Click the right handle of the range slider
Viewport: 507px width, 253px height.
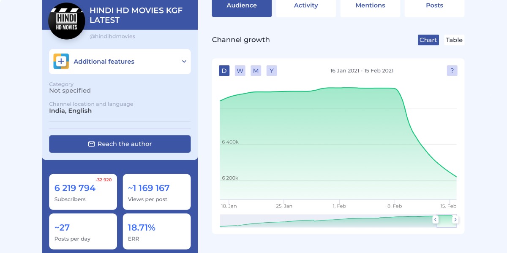(455, 220)
